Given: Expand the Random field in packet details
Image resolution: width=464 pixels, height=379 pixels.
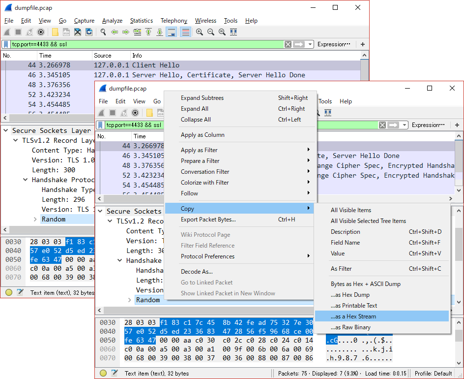Looking at the screenshot, I should pyautogui.click(x=130, y=300).
